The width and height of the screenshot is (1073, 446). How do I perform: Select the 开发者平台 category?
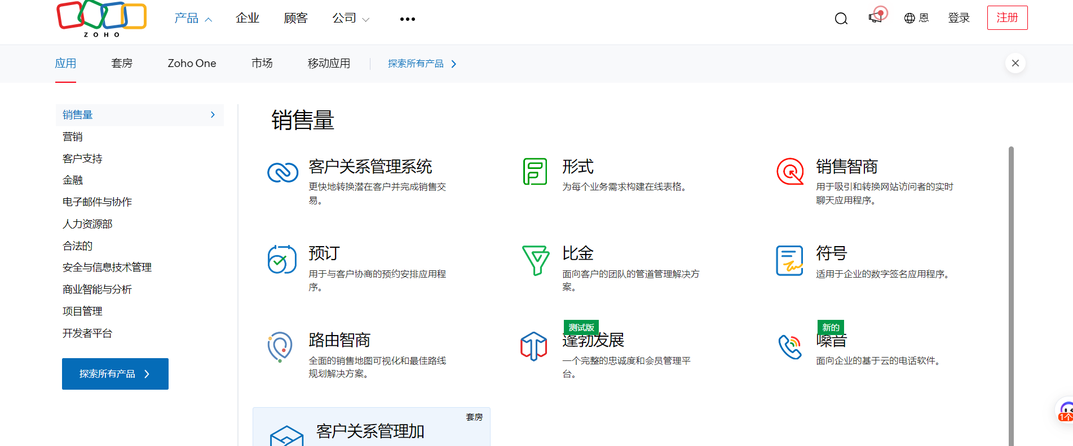[x=87, y=333]
